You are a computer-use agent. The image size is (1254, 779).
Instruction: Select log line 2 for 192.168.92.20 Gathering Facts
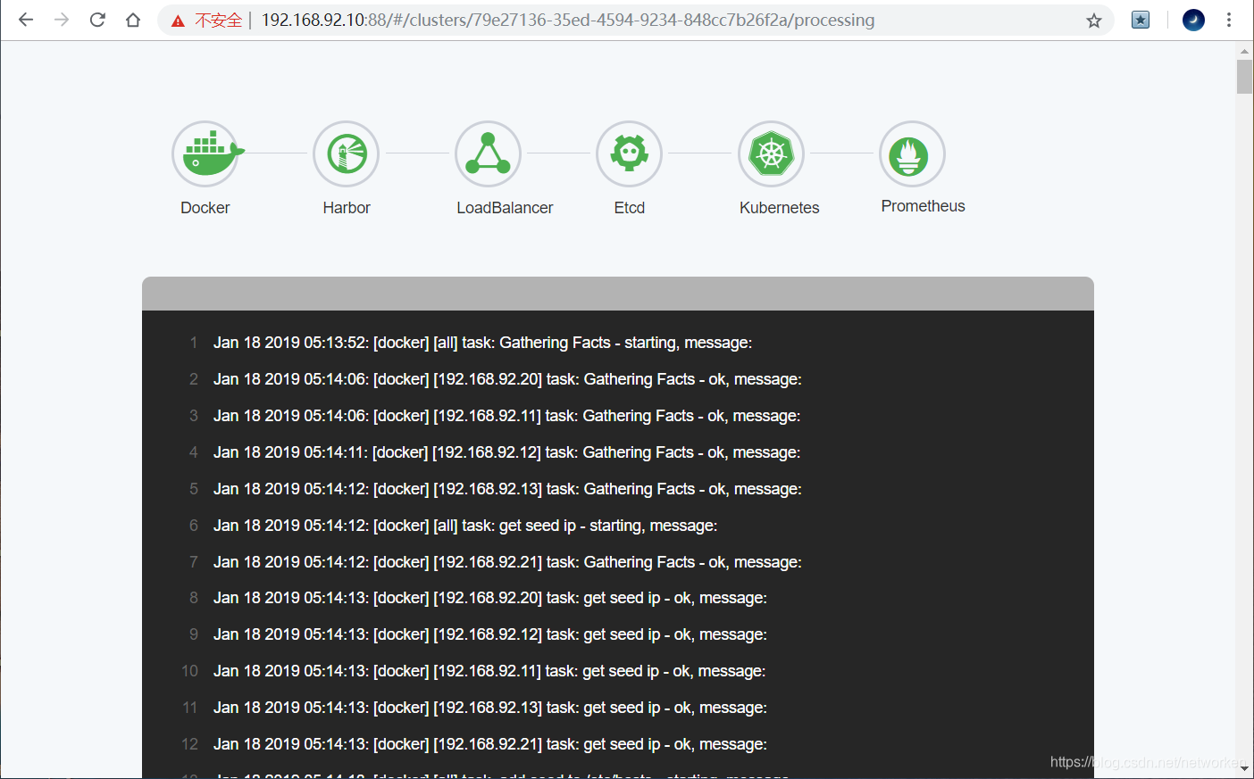point(507,379)
